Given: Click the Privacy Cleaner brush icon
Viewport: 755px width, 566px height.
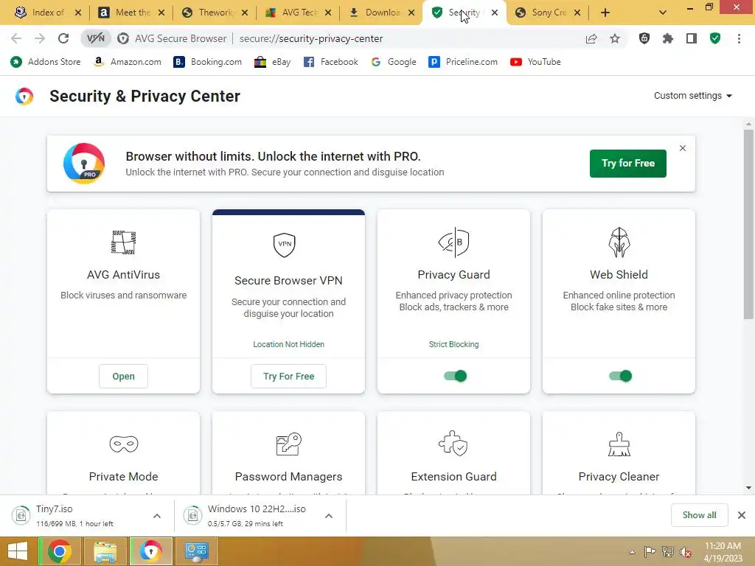Looking at the screenshot, I should (x=619, y=444).
